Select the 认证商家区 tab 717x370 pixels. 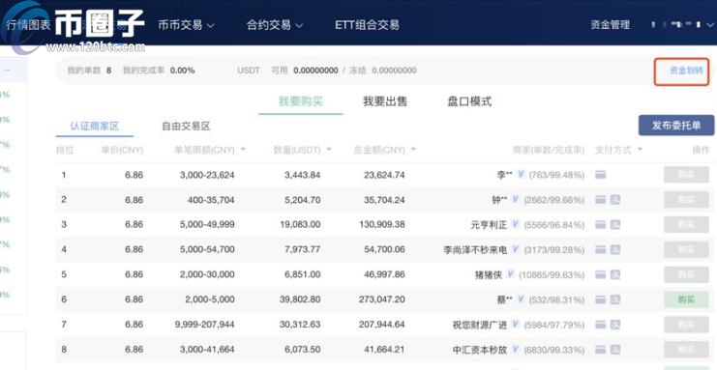coord(95,127)
